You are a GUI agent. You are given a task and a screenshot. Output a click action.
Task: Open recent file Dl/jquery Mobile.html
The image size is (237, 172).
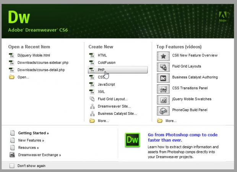pyautogui.click(x=34, y=55)
